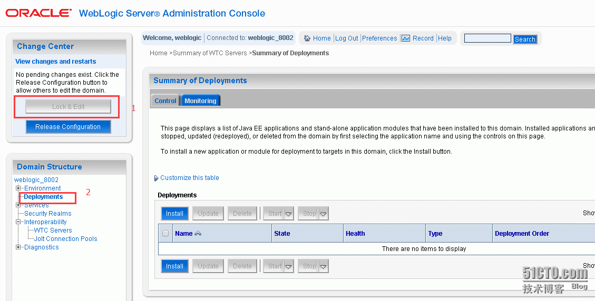The height and width of the screenshot is (301, 595).
Task: Open the bottom Stop dropdown arrow
Action: 323,266
